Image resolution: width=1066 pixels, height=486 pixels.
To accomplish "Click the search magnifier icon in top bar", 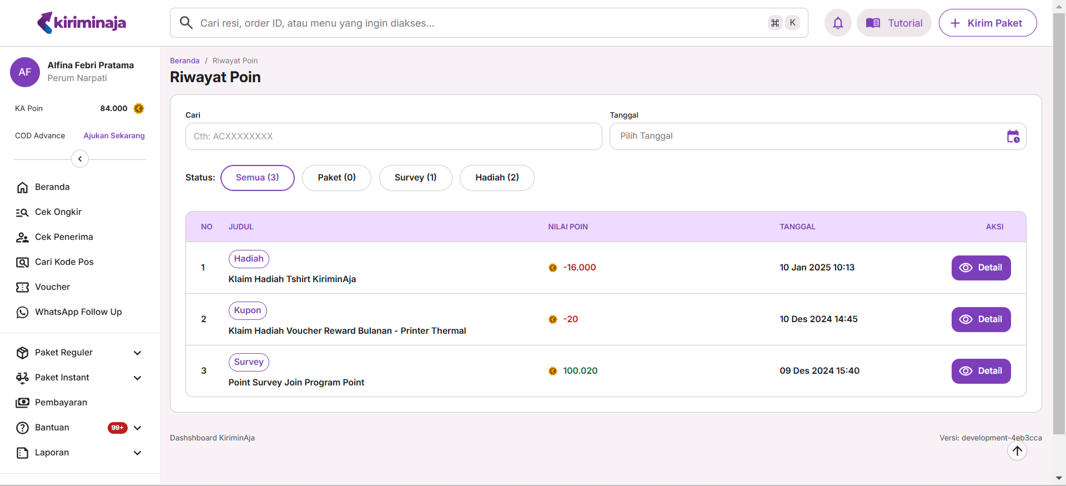I will [186, 23].
